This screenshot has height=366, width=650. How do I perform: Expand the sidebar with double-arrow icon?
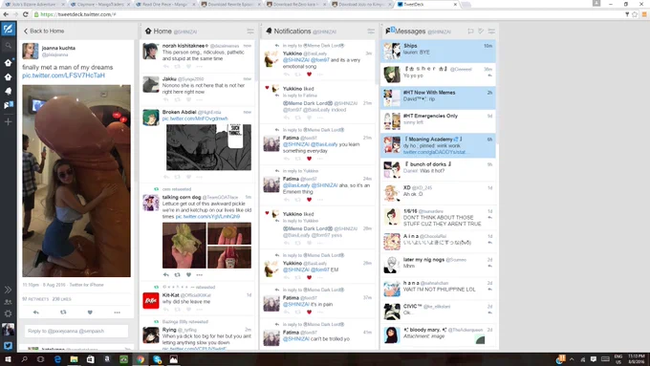click(8, 290)
